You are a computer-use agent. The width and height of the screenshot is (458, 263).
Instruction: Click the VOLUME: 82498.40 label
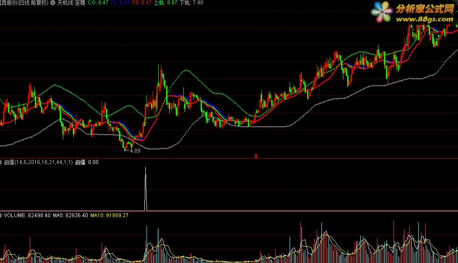click(27, 215)
